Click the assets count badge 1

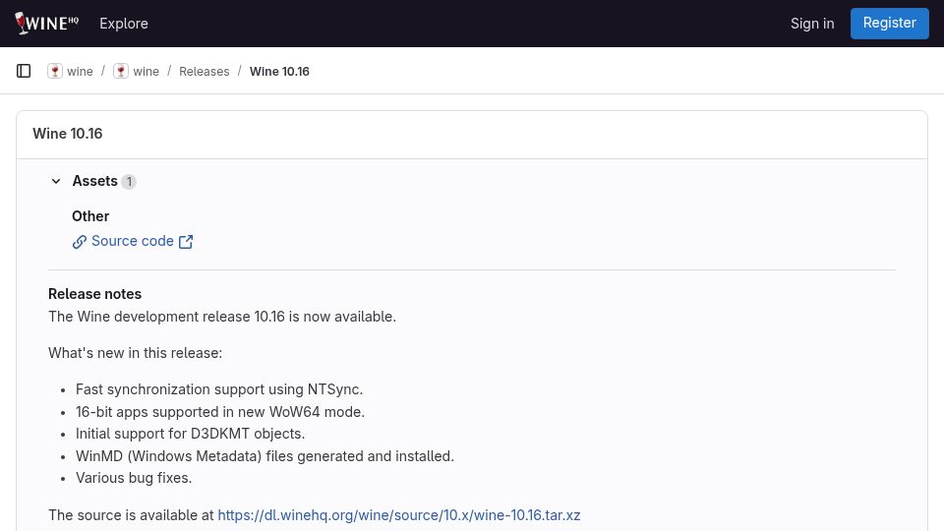(x=129, y=181)
